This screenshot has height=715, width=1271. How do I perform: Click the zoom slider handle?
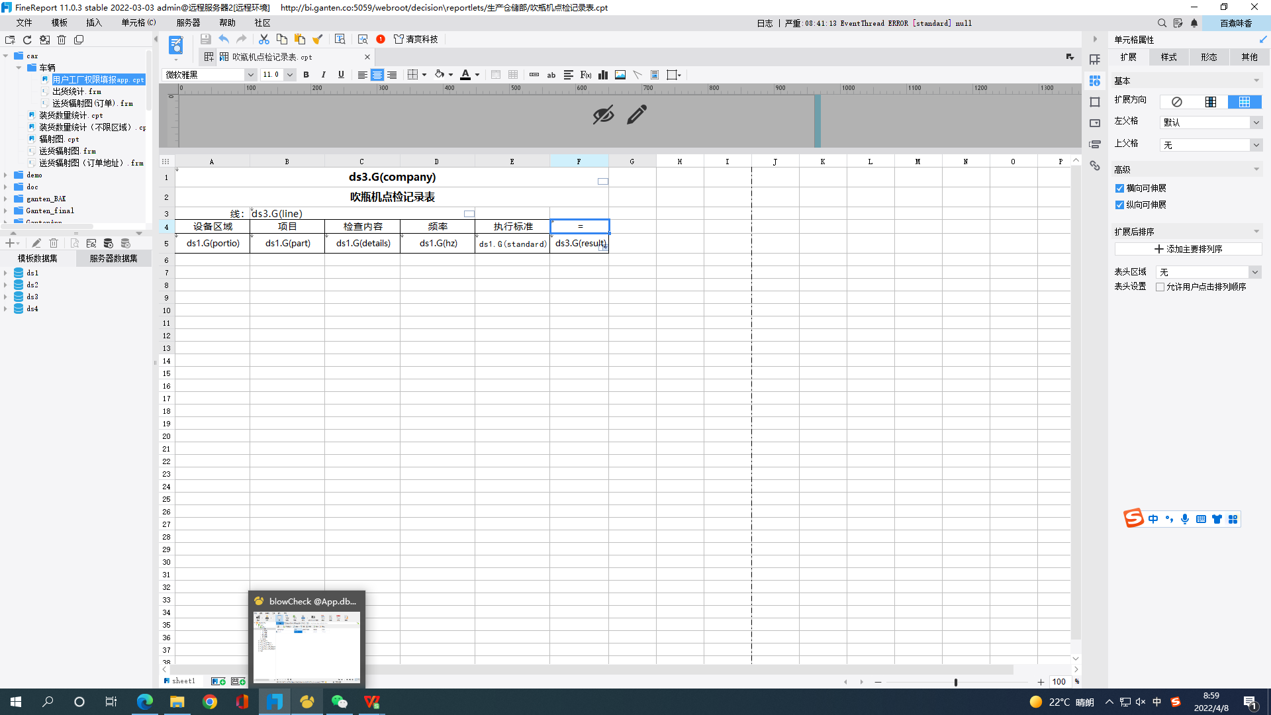(956, 682)
